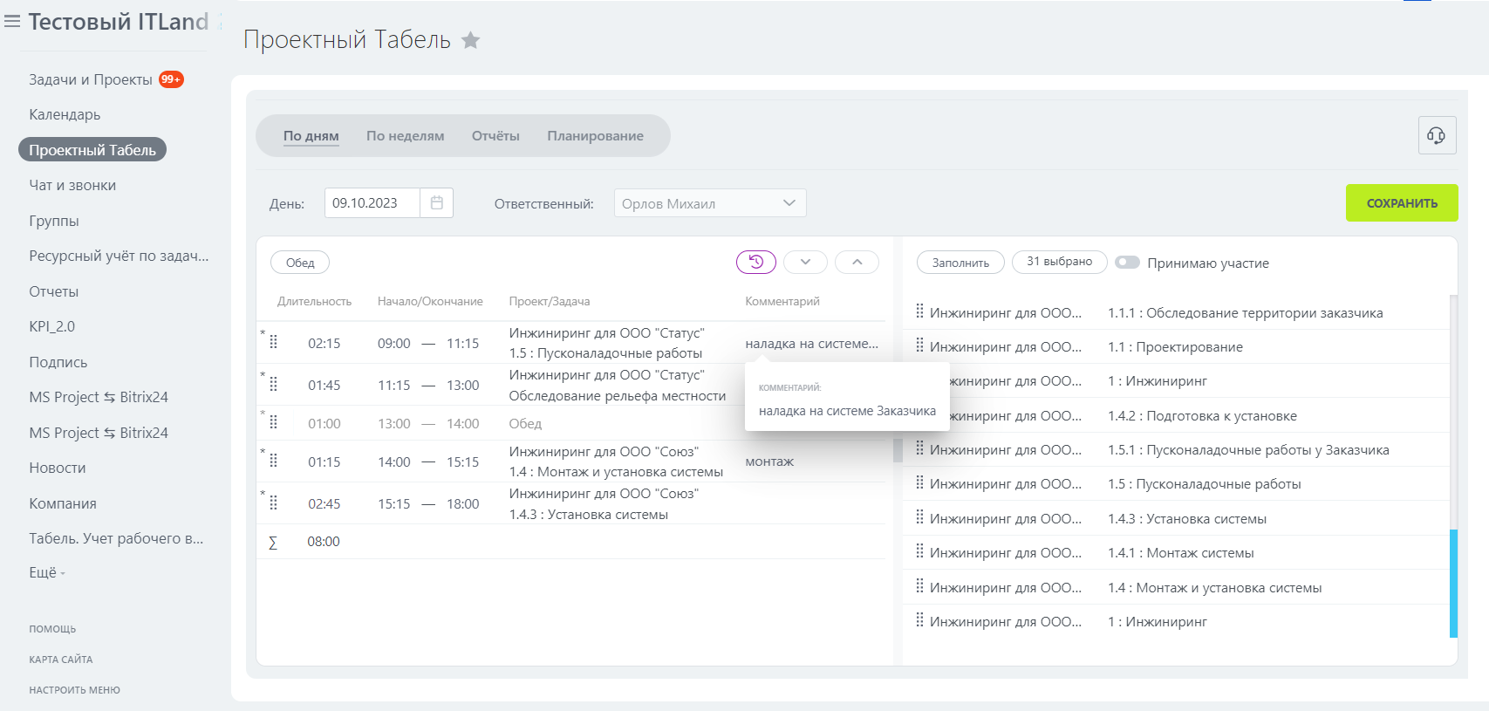1489x711 pixels.
Task: Grab drag handle of 02:15 timesheet row
Action: point(274,343)
